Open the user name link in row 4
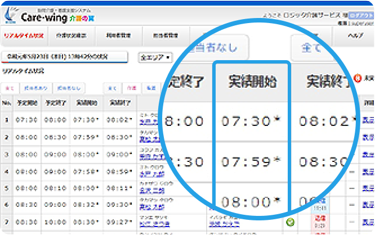 pos(152,174)
